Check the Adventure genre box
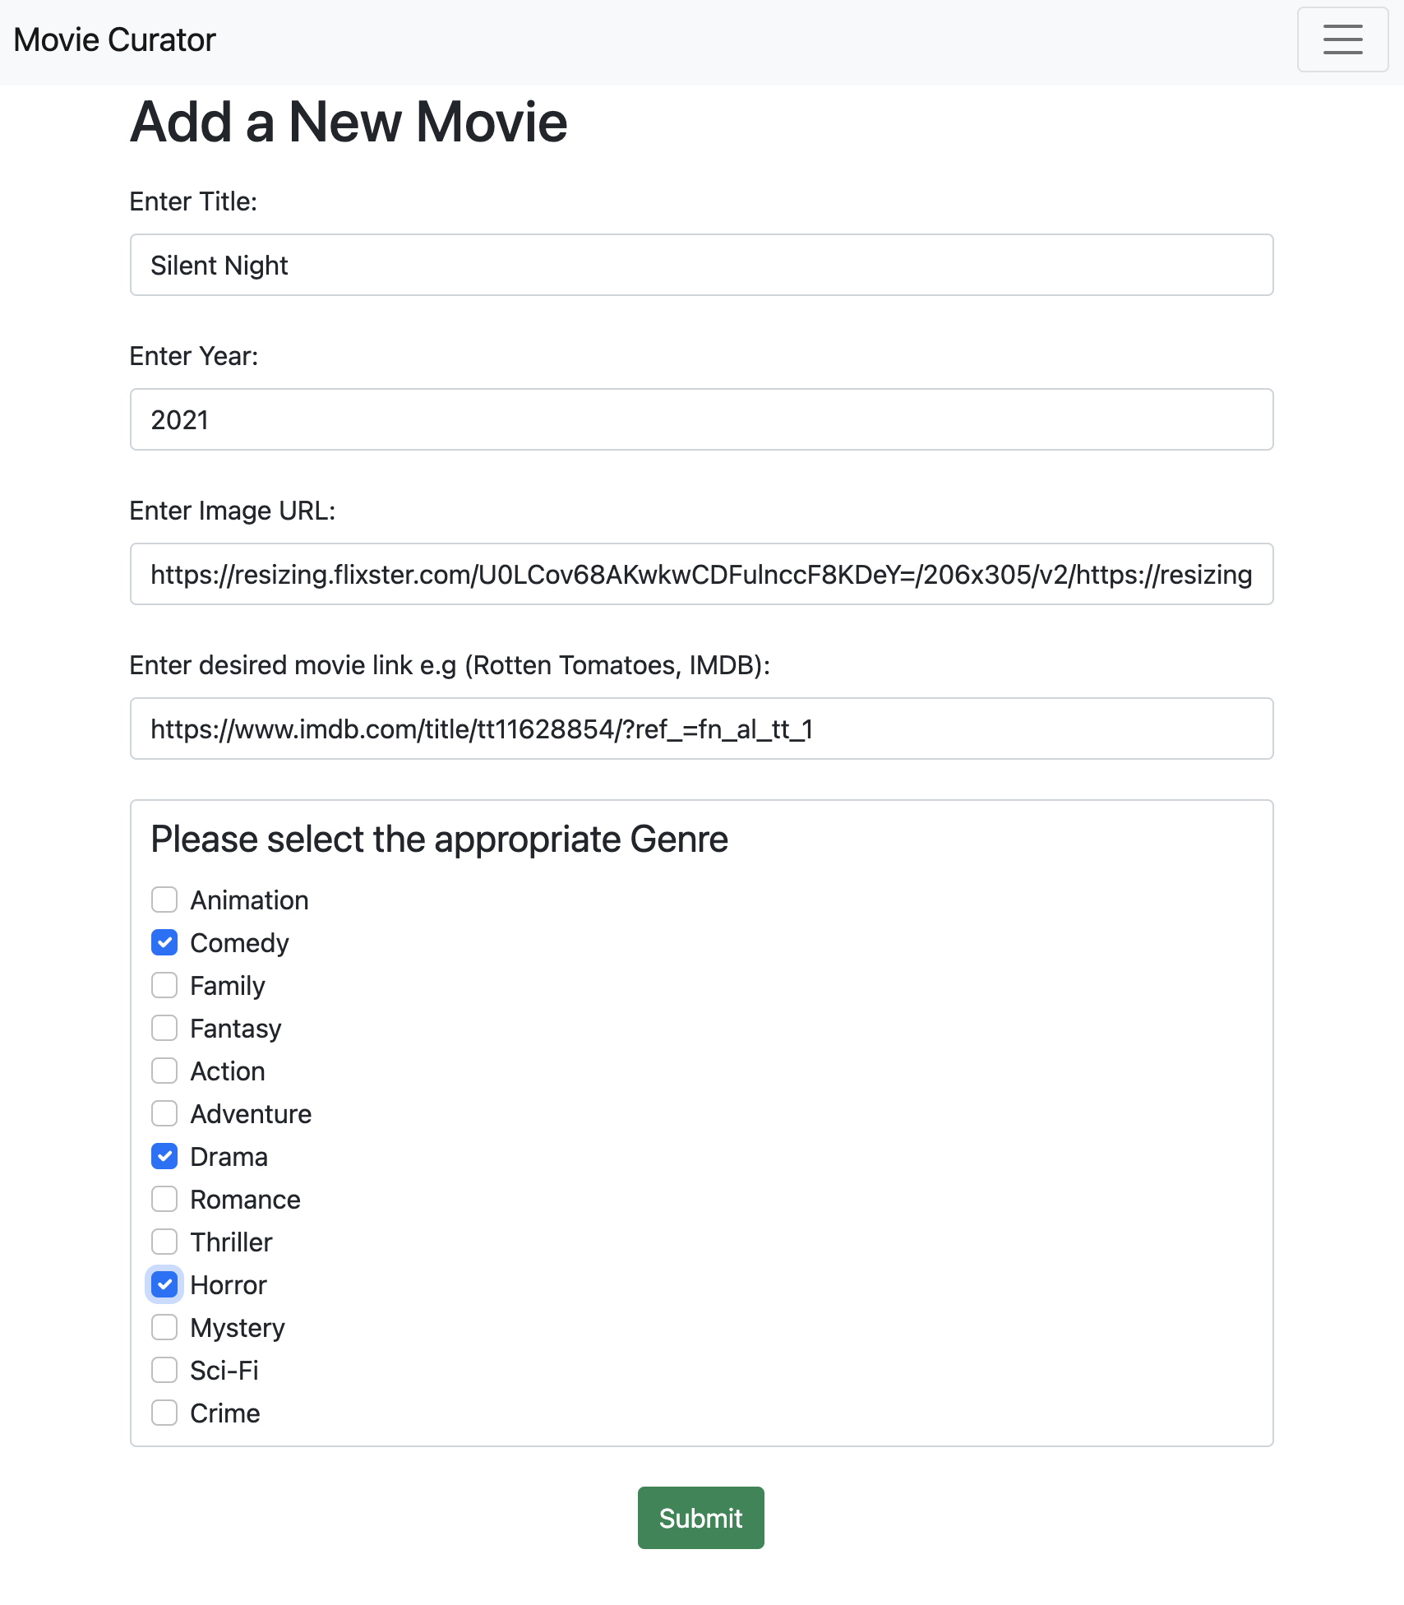Viewport: 1404px width, 1605px height. pos(164,1113)
